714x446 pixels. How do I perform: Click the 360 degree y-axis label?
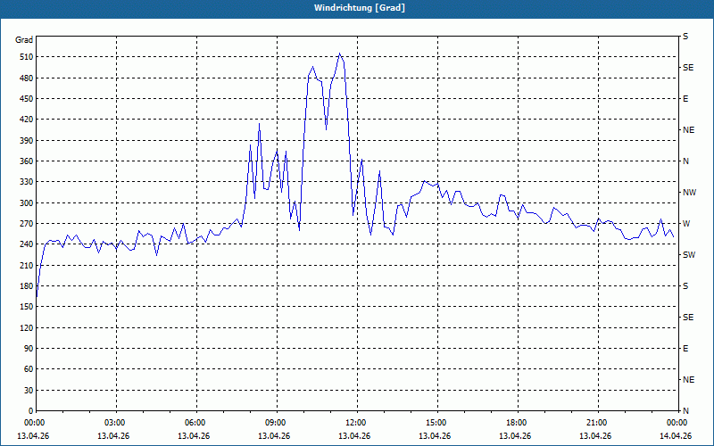coord(24,161)
